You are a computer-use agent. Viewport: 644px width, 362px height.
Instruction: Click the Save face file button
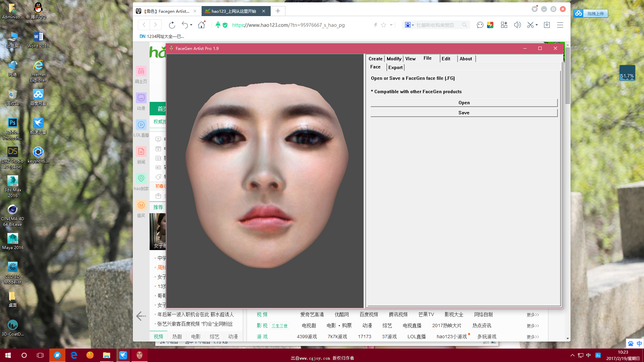(x=464, y=113)
